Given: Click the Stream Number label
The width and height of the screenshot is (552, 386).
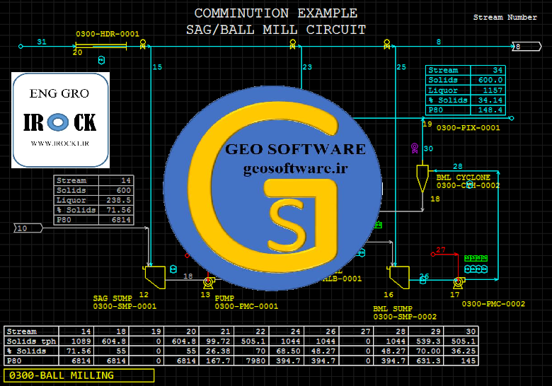Looking at the screenshot, I should (505, 17).
